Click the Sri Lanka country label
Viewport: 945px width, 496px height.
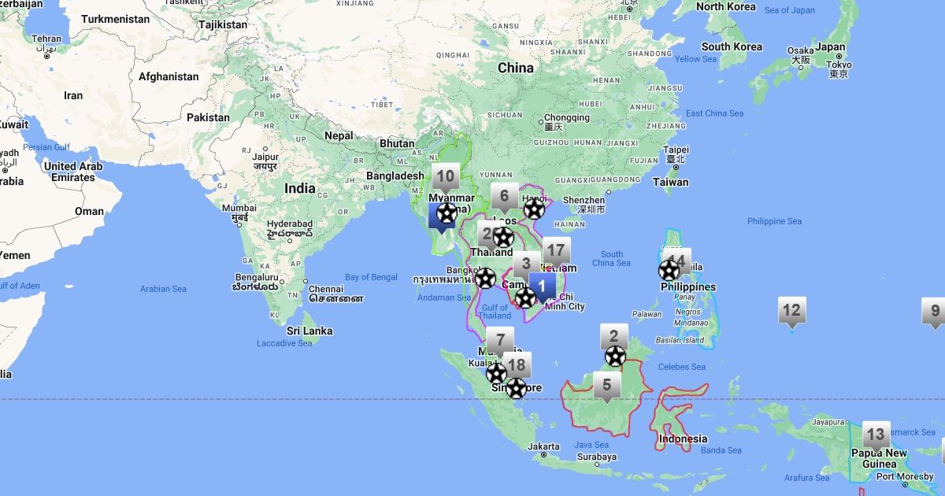click(309, 331)
